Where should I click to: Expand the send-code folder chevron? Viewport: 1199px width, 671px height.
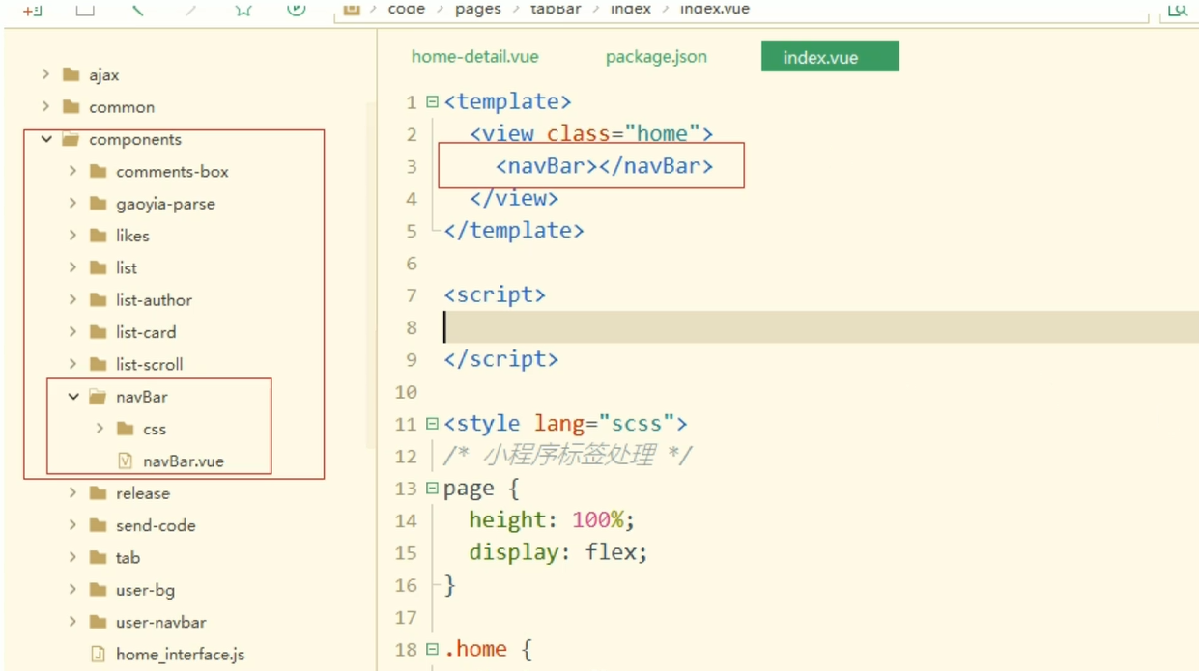(72, 525)
